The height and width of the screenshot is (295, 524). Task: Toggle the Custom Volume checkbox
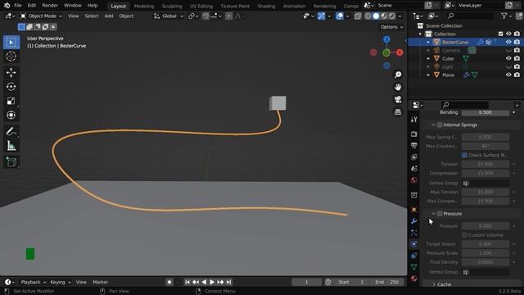click(x=464, y=235)
